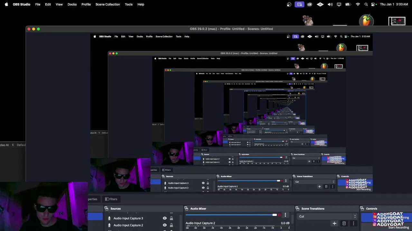Click the screenshot thumbnail on the desktop
The width and height of the screenshot is (412, 231).
[397, 21]
